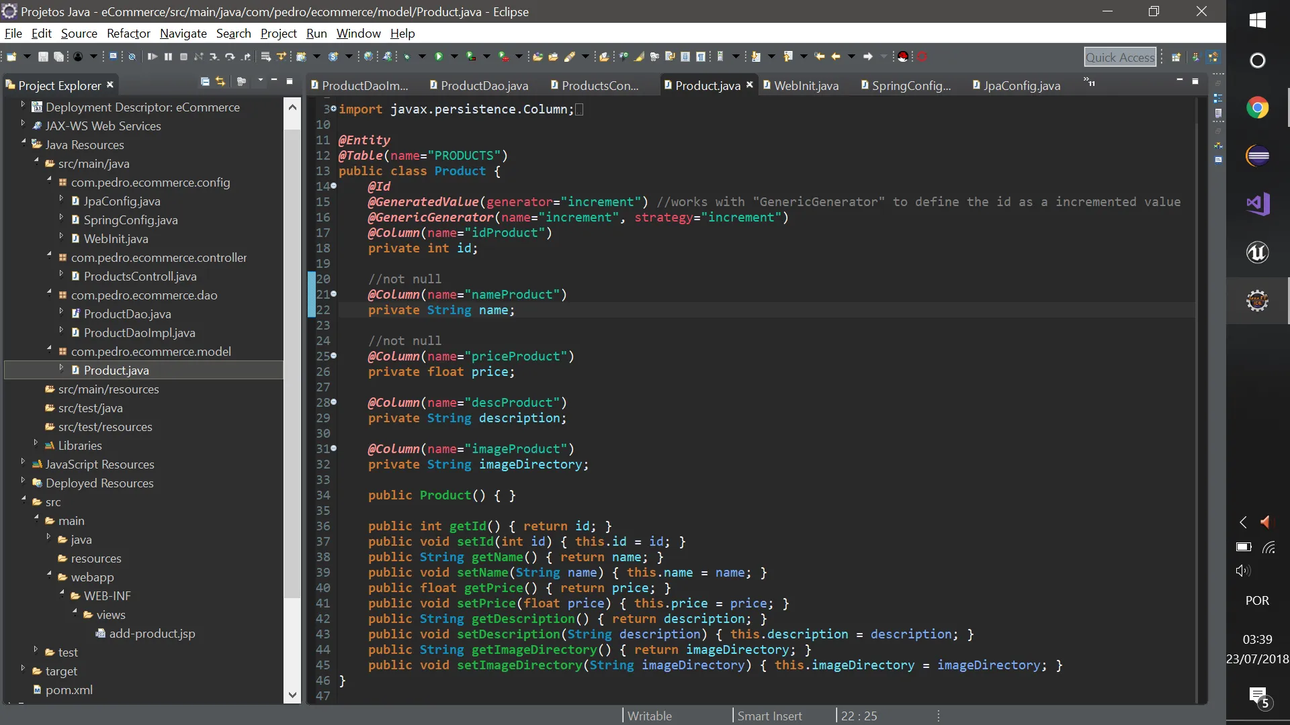
Task: Toggle Link with Editor in Project Explorer
Action: coord(220,82)
